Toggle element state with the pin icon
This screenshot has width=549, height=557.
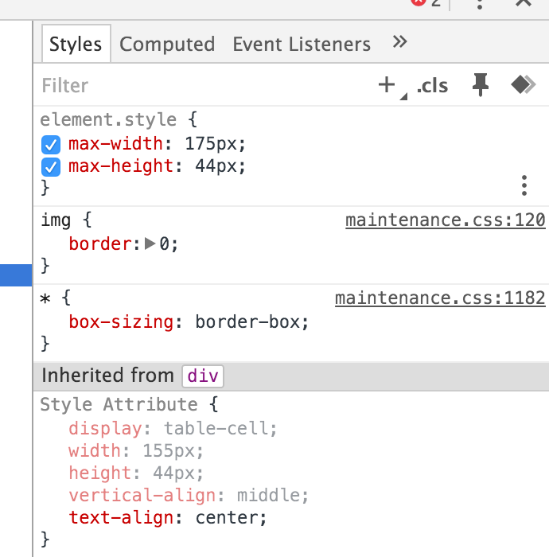(x=480, y=85)
